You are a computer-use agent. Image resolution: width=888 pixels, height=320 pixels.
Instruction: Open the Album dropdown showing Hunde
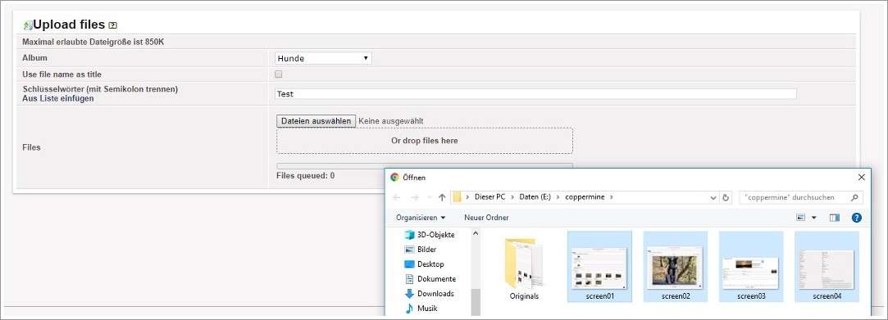[x=323, y=58]
